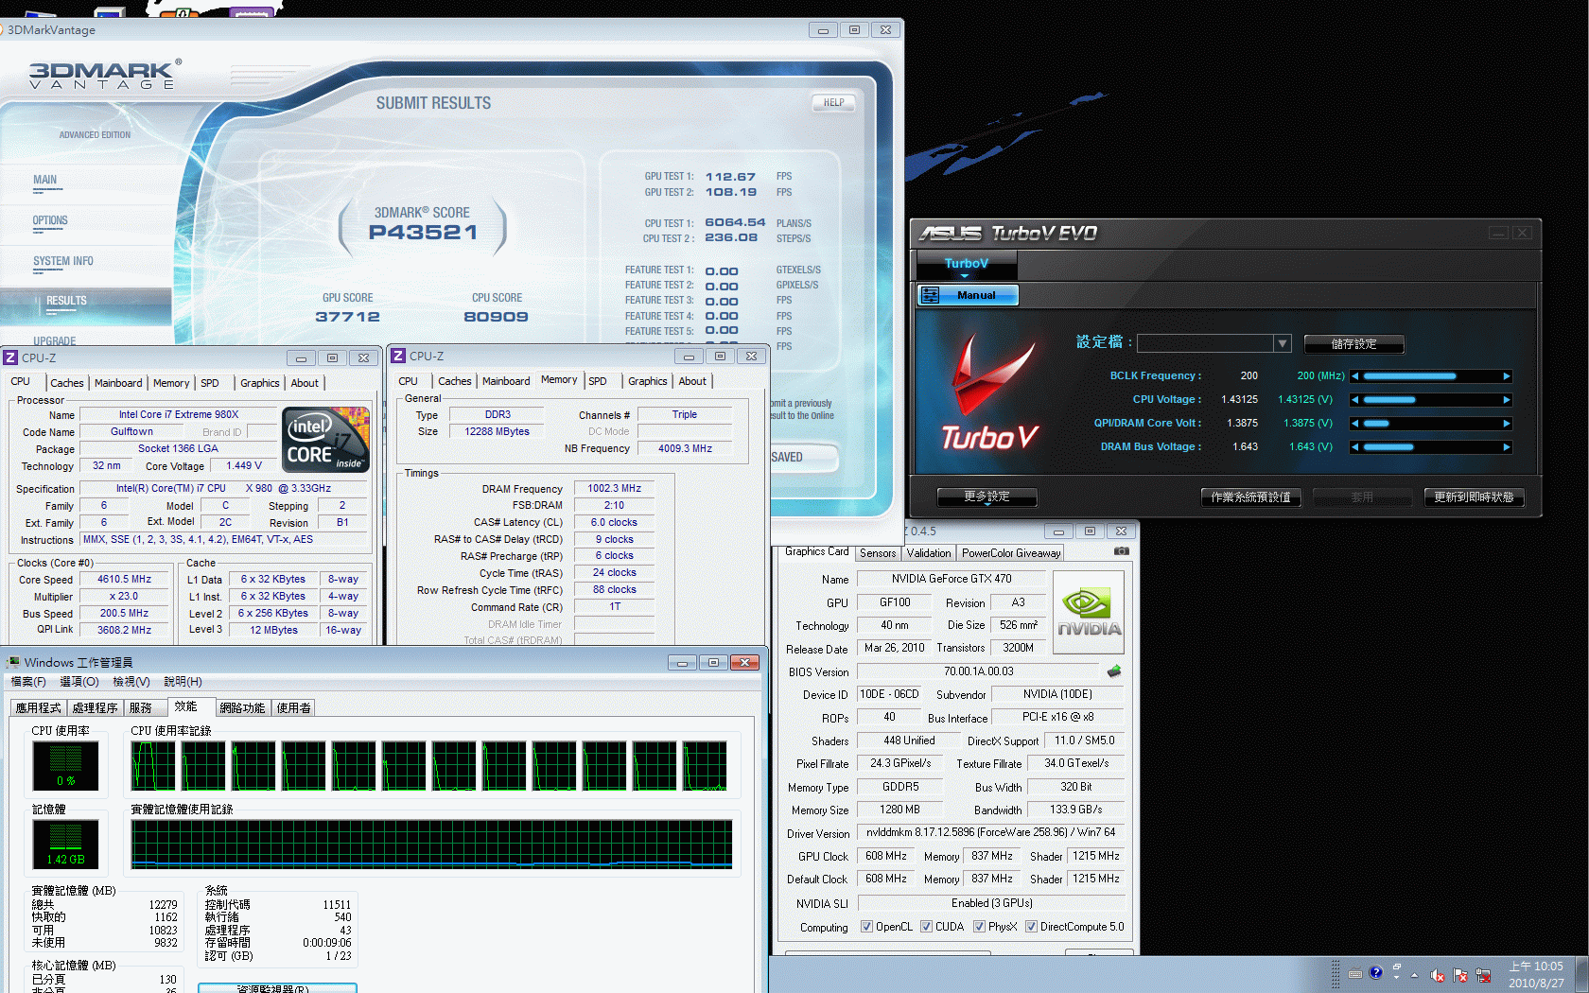Click 資源監視器 button in Task Manager
The image size is (1589, 993).
point(277,988)
